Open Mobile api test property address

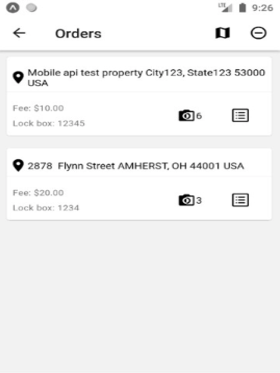tap(146, 77)
